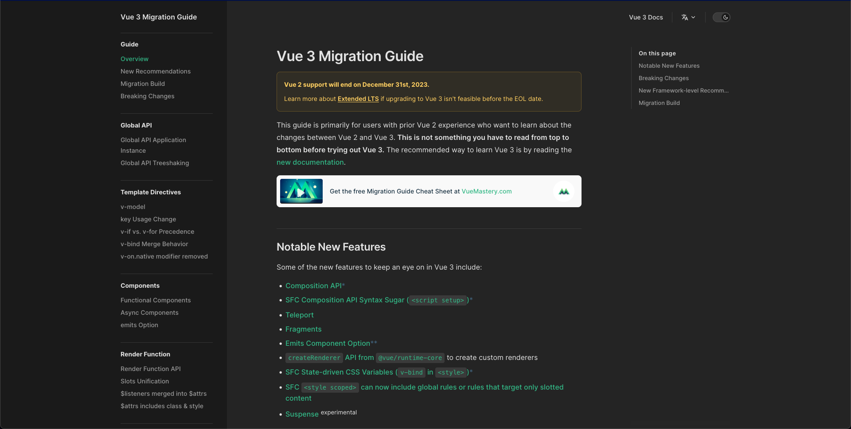This screenshot has height=429, width=851.
Task: Select Overview in the sidebar
Action: 134,59
